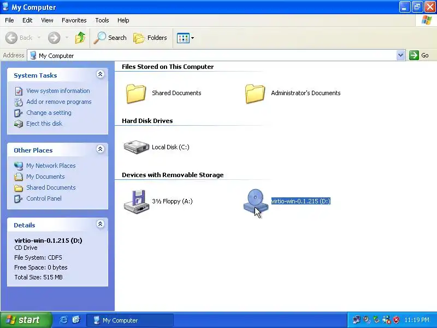Click the My Documents icon in sidebar
The image size is (437, 328).
(19, 177)
